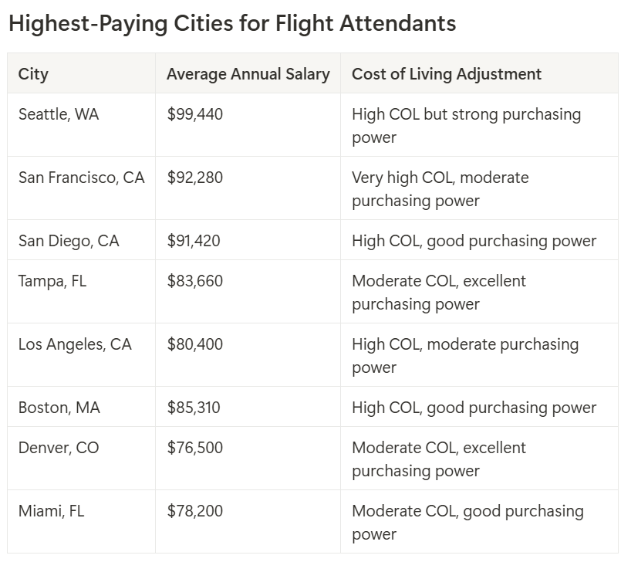The width and height of the screenshot is (621, 562).
Task: Click the Cost of Living Adjustment header
Action: pyautogui.click(x=447, y=74)
